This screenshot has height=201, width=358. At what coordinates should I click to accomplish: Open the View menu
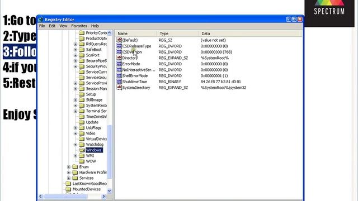(63, 26)
